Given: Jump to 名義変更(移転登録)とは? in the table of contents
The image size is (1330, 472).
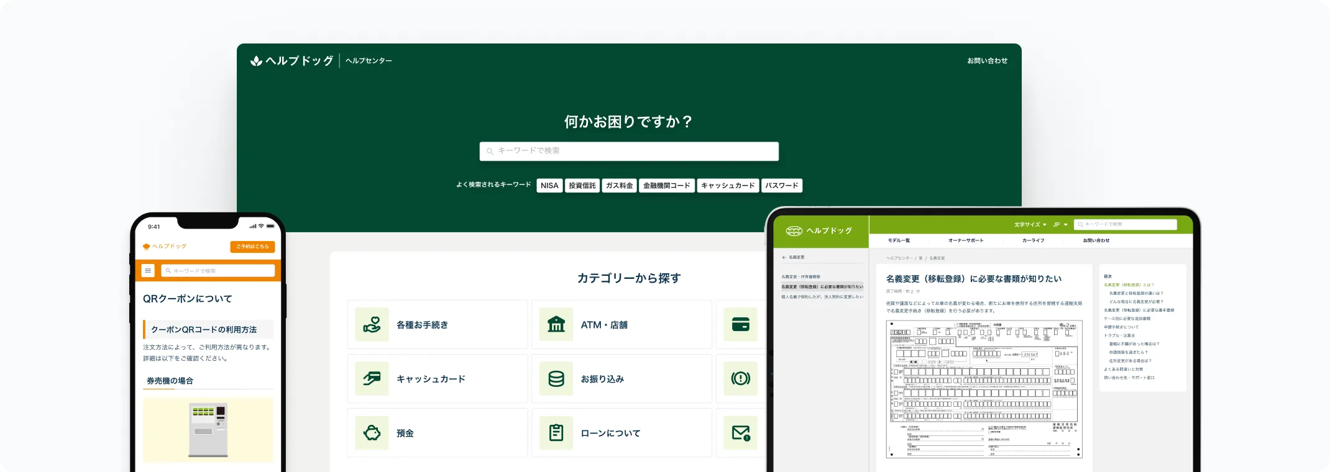Looking at the screenshot, I should (1129, 285).
